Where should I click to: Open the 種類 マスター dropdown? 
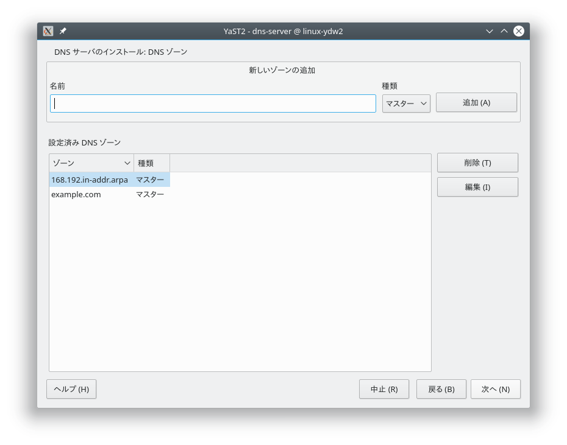coord(406,103)
